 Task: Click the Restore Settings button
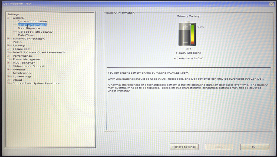tap(184, 147)
